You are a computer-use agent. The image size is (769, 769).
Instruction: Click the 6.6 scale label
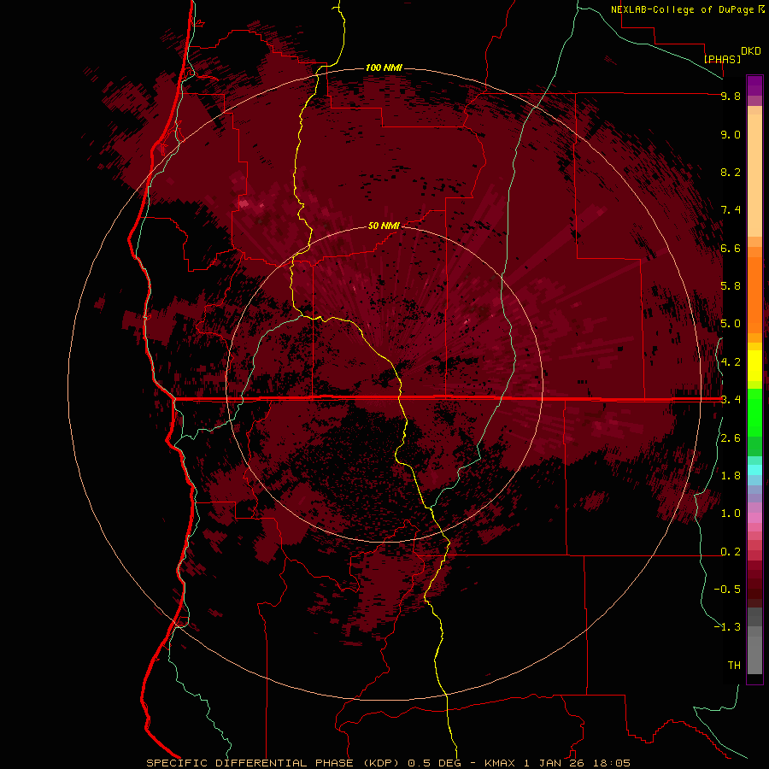coord(731,248)
